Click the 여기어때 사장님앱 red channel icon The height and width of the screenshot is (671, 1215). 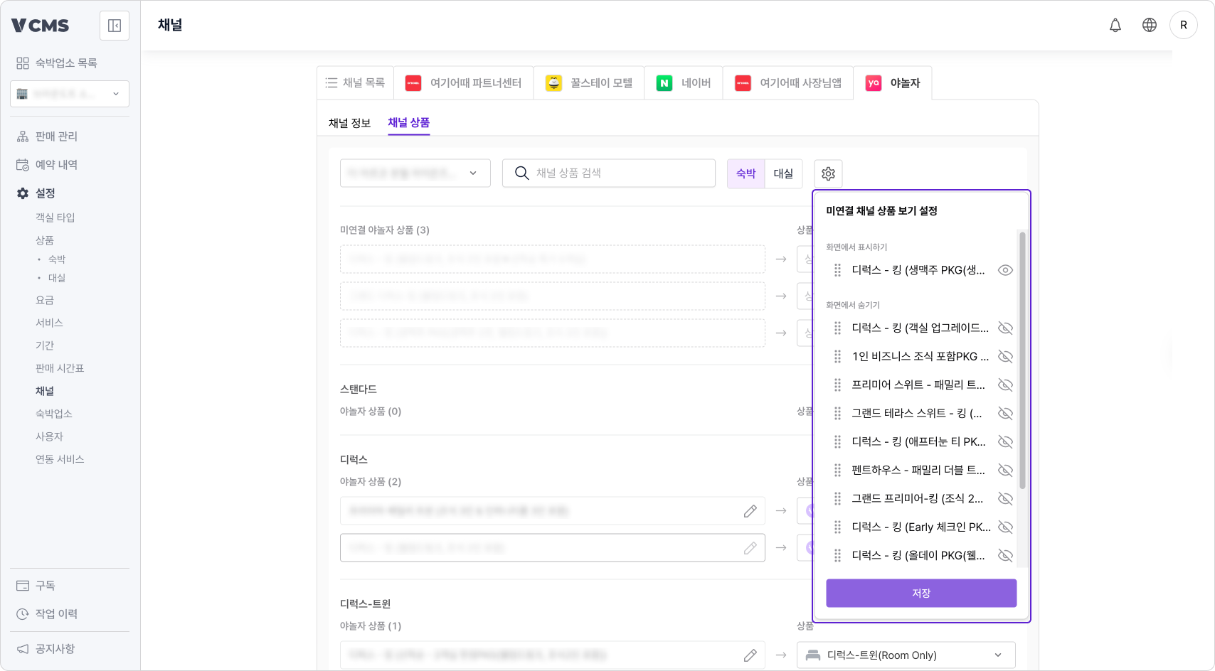(743, 83)
